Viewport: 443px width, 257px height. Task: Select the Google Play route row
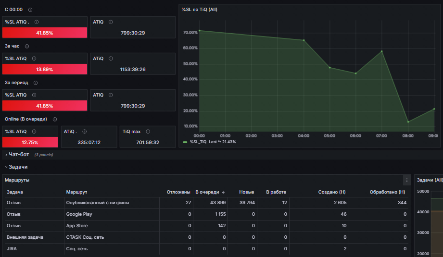(x=206, y=214)
